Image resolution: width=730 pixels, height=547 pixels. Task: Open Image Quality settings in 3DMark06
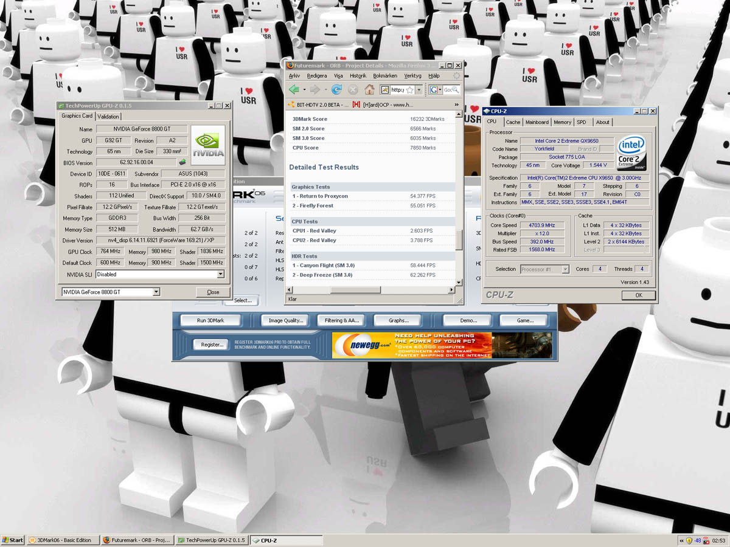[x=285, y=320]
